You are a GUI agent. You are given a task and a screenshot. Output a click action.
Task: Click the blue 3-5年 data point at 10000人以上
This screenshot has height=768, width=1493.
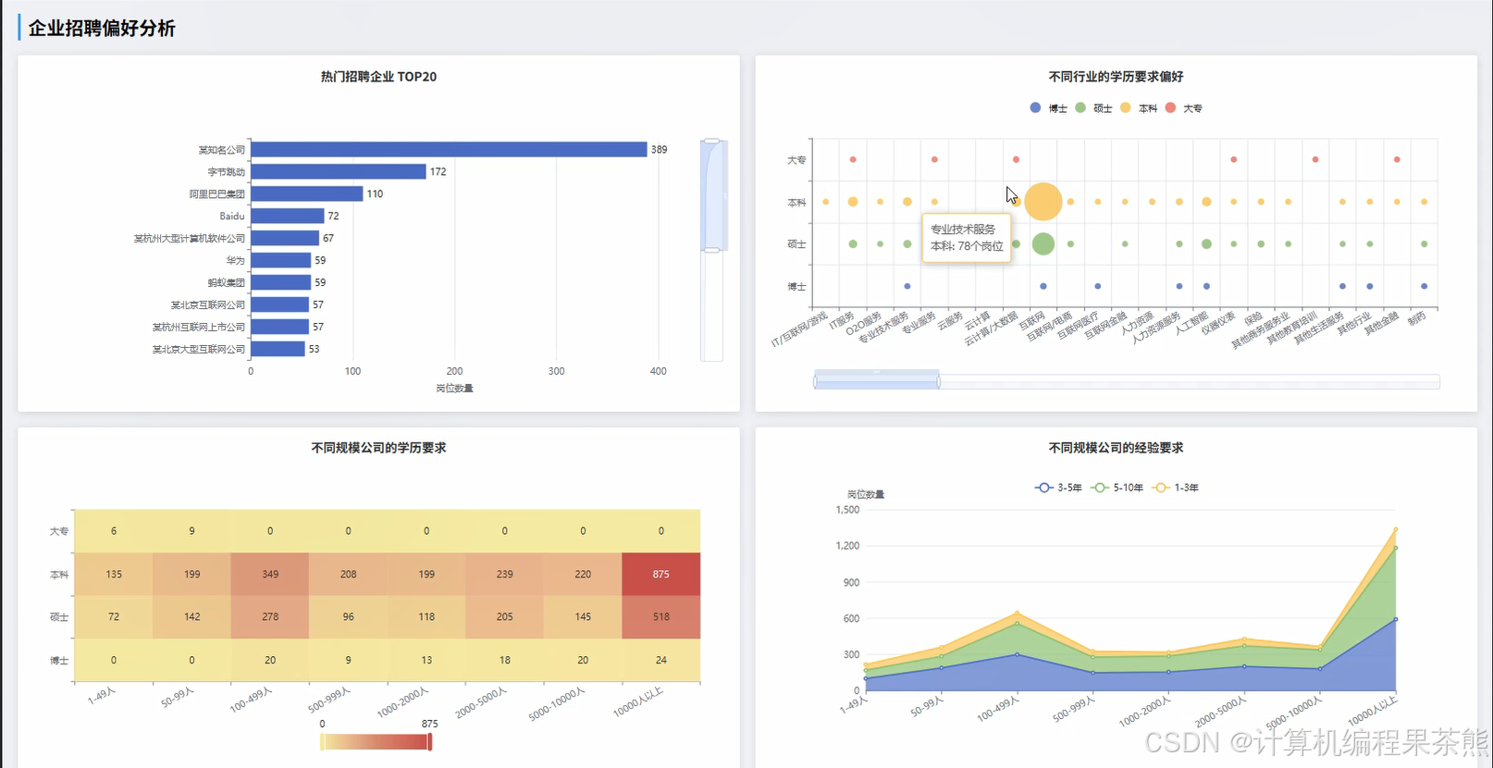coord(1395,619)
